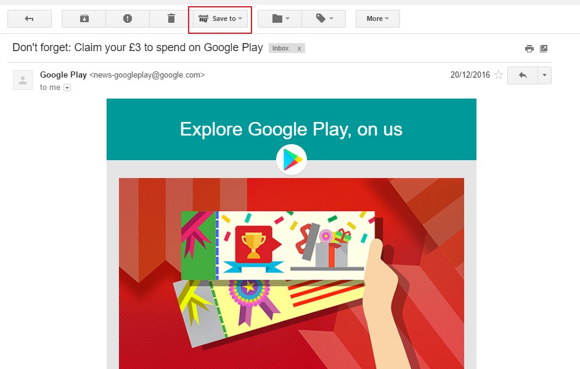580x369 pixels.
Task: Reply to the Google Play email
Action: (x=523, y=75)
